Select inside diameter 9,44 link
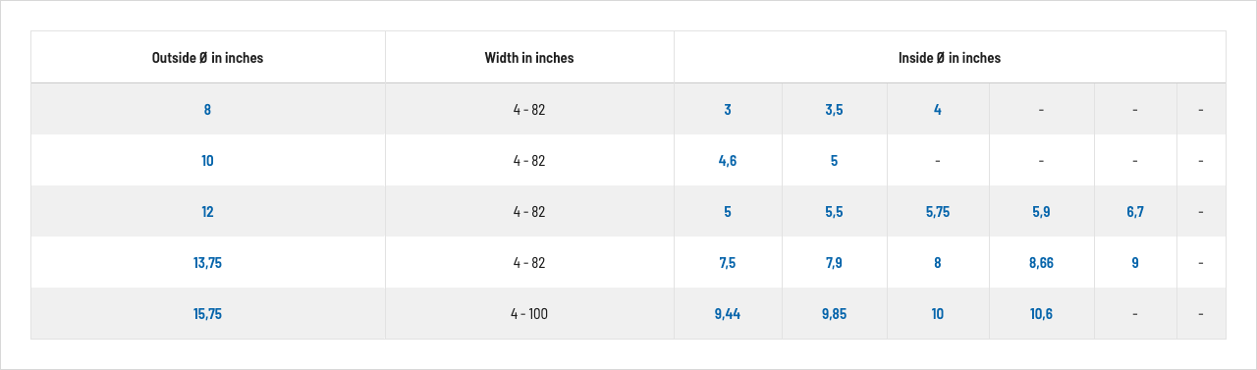 (728, 314)
